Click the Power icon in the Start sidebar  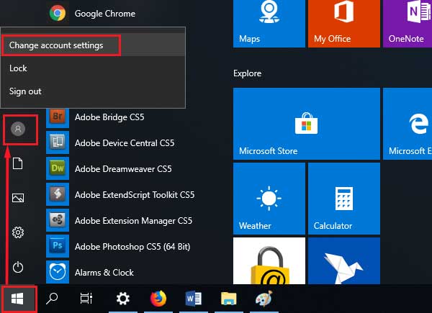(x=18, y=267)
